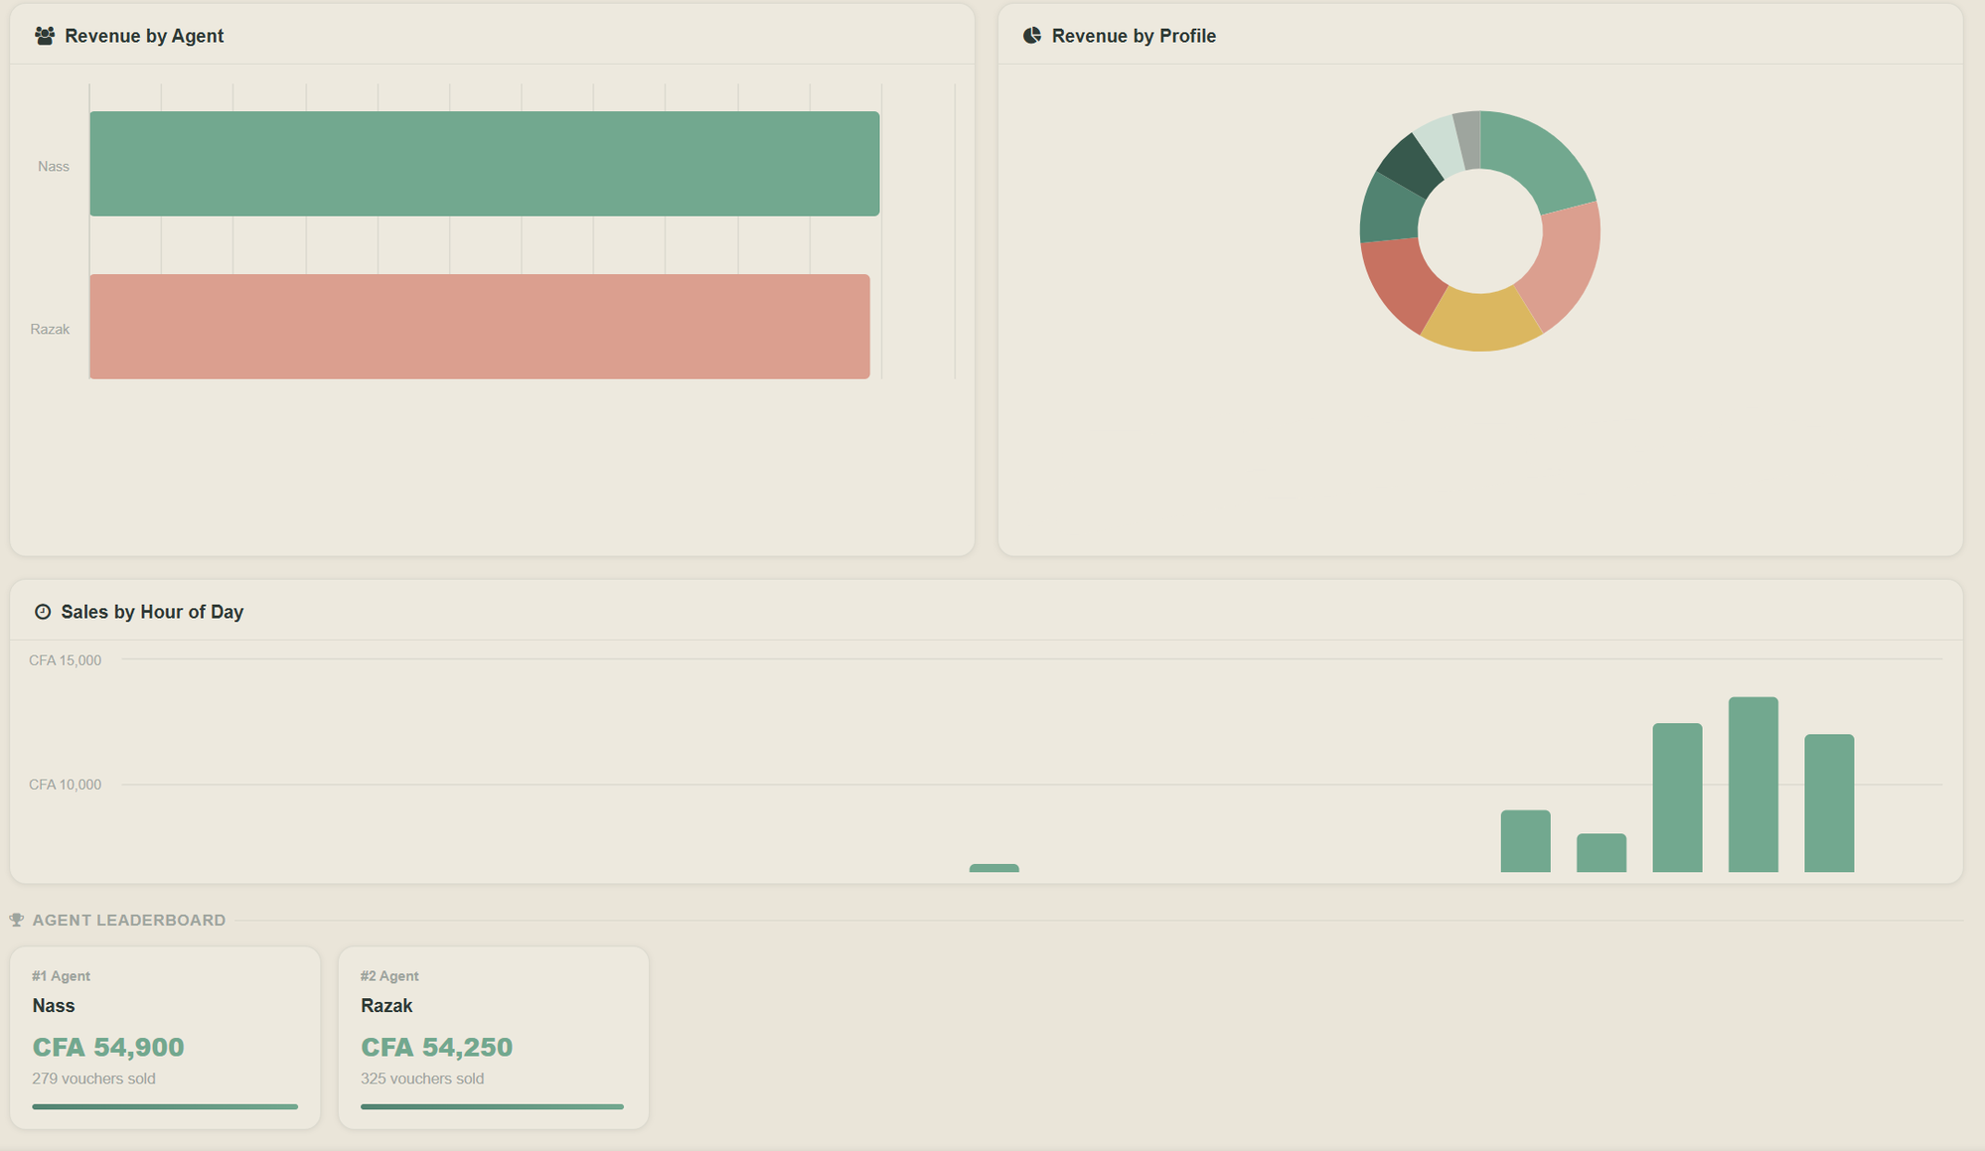
Task: Click the Razak axis label in bar chart
Action: (50, 329)
